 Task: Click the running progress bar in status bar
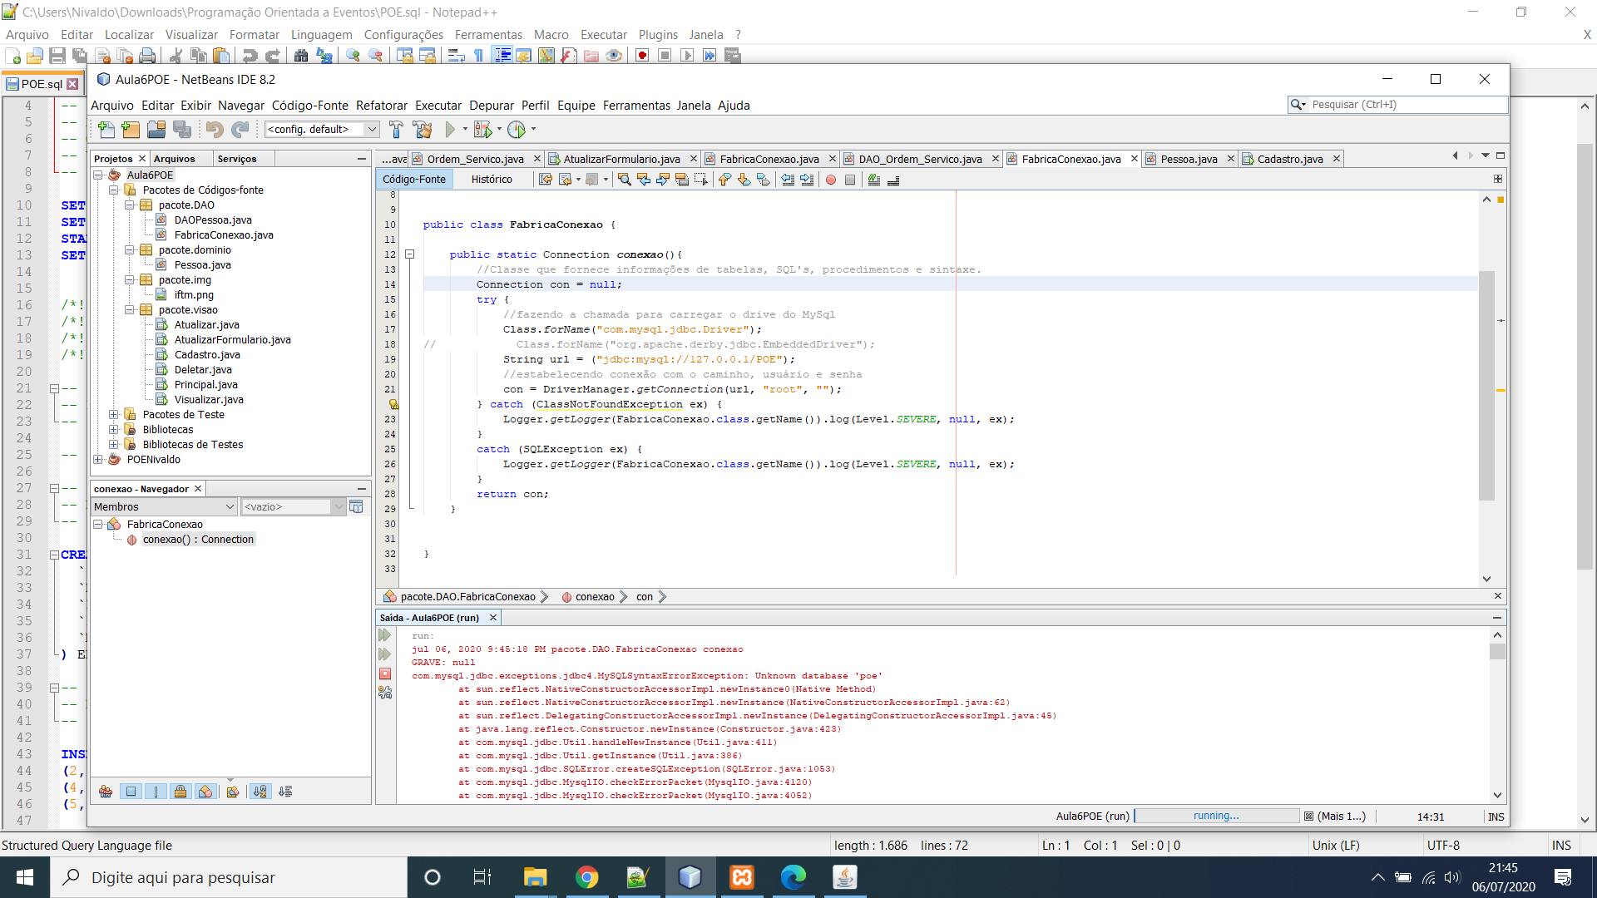click(x=1216, y=817)
